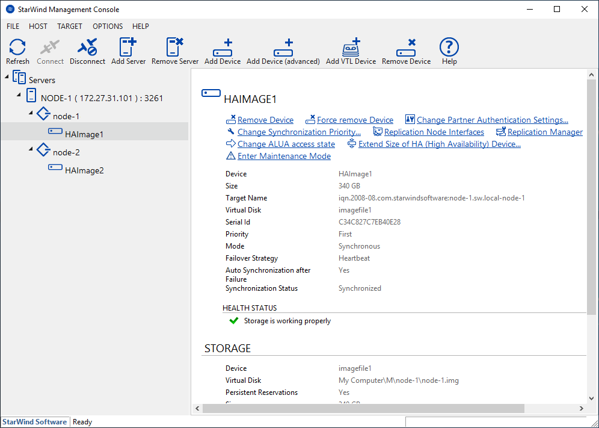Open Change Synchronization Priority link
Viewport: 599px width, 428px height.
pyautogui.click(x=299, y=132)
